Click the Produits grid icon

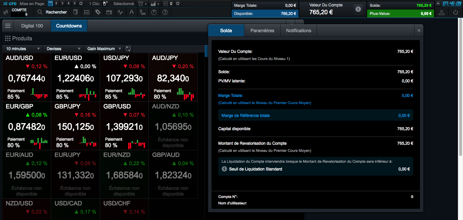coord(7,38)
